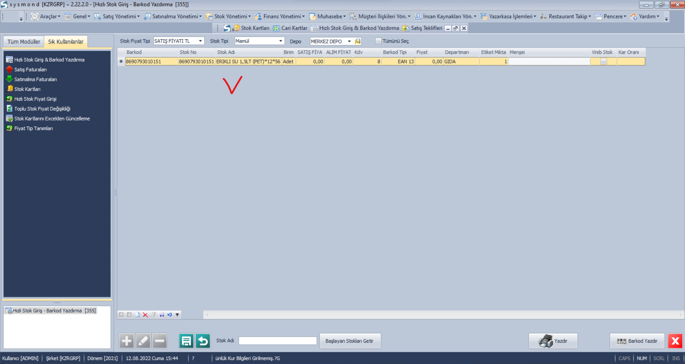The height and width of the screenshot is (364, 685).
Task: Click the green save button
Action: pos(186,341)
